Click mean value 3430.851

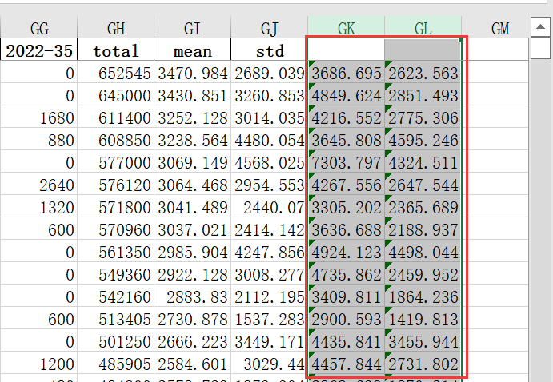click(x=193, y=94)
